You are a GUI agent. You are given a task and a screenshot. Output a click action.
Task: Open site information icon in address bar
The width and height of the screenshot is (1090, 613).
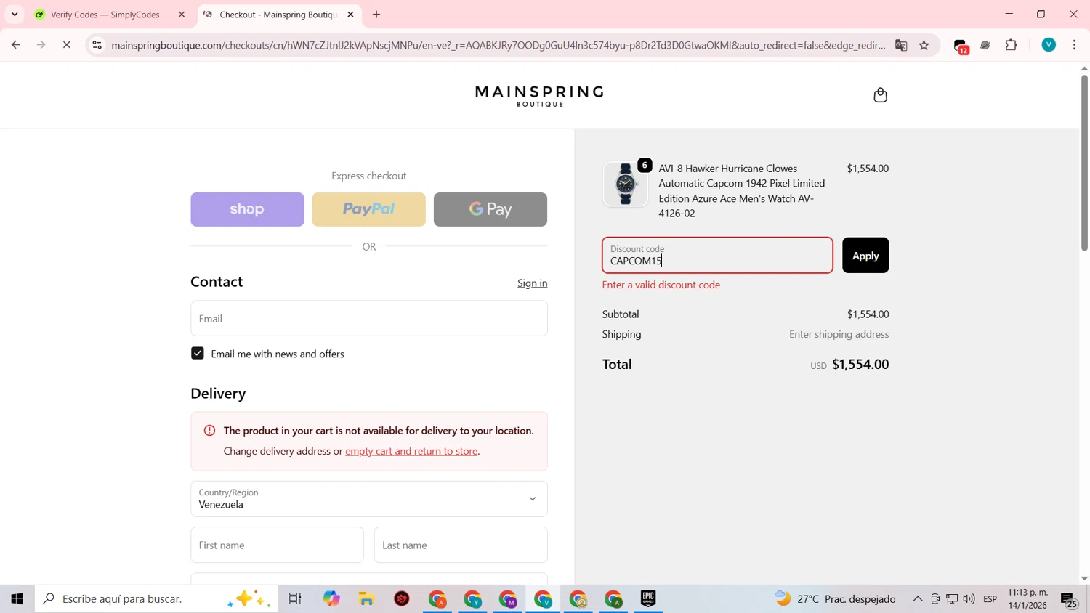97,45
